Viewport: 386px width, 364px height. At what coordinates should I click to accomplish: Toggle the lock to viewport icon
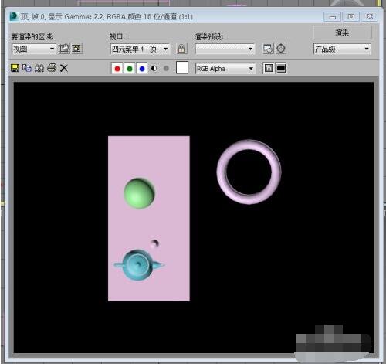point(181,49)
